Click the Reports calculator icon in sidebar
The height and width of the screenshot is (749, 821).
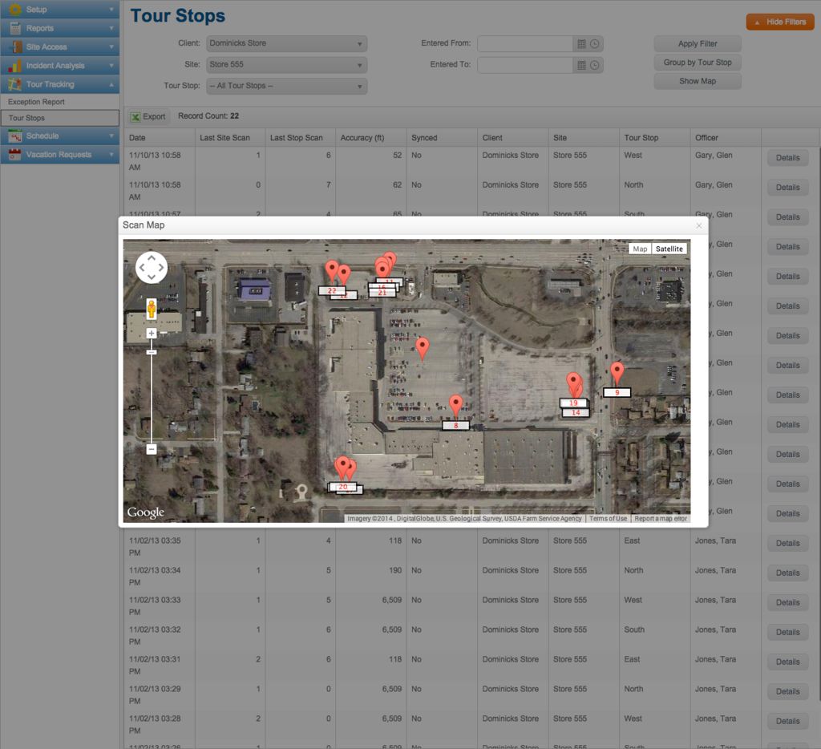pos(14,29)
